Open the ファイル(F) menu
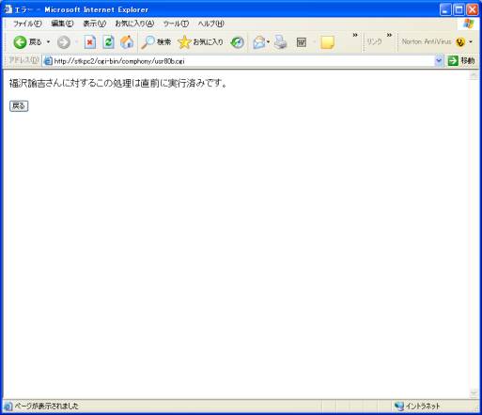Image resolution: width=482 pixels, height=415 pixels. click(27, 24)
